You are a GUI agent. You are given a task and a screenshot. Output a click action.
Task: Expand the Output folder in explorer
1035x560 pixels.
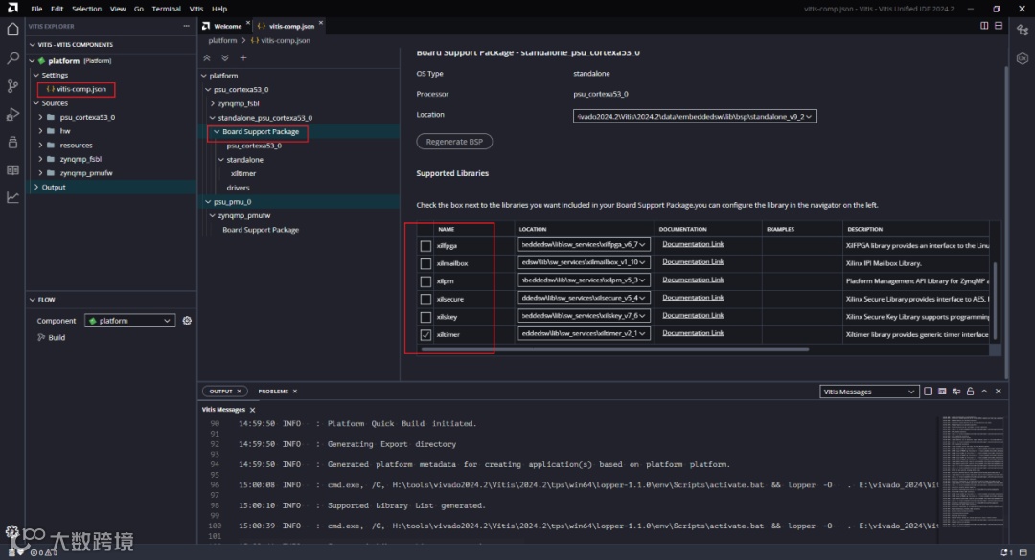pos(36,188)
